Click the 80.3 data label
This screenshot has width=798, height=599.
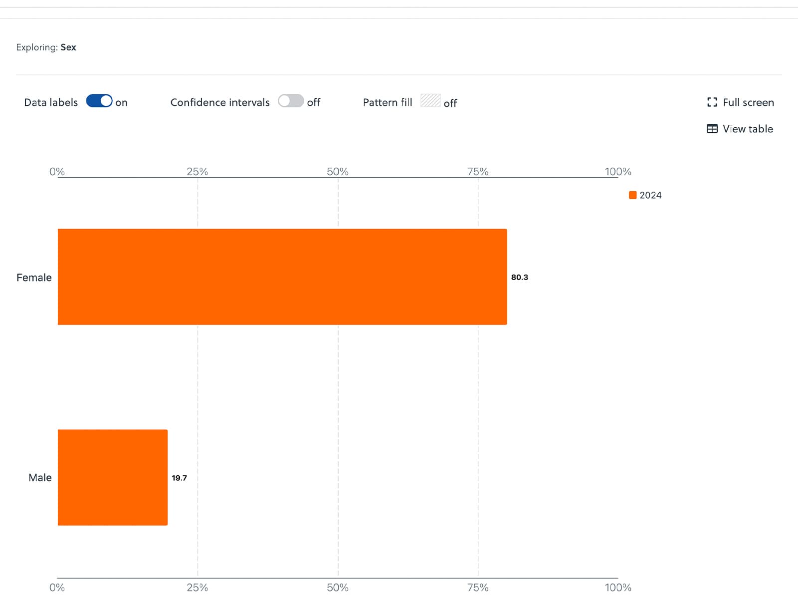(x=519, y=277)
